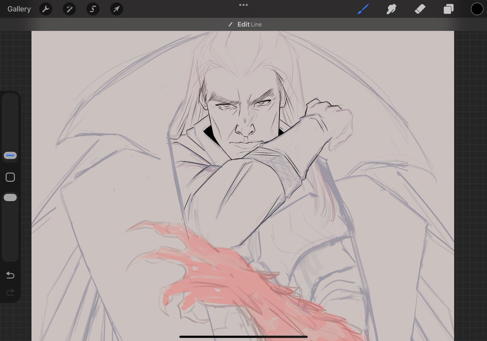Select the Selection tool
Image resolution: width=487 pixels, height=341 pixels.
coord(93,9)
